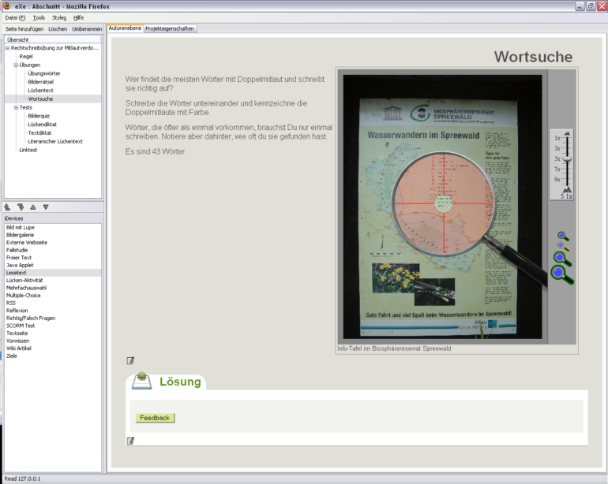Click Seite hinzufügen button
This screenshot has height=484, width=608.
click(x=24, y=29)
